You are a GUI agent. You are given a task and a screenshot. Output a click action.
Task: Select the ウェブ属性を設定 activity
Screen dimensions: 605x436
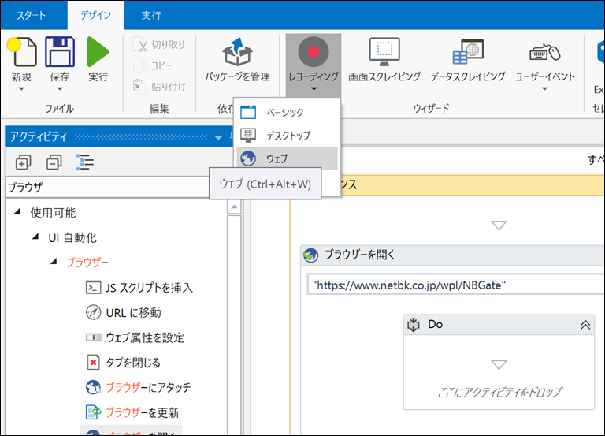(x=135, y=338)
